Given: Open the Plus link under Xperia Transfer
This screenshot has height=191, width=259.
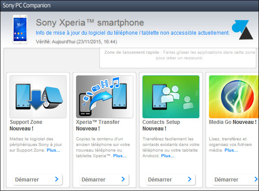Looking at the screenshot, I should [120, 156].
